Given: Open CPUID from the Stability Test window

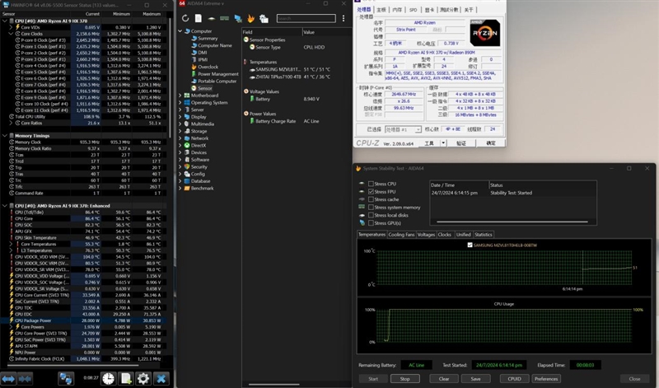Looking at the screenshot, I should [514, 379].
